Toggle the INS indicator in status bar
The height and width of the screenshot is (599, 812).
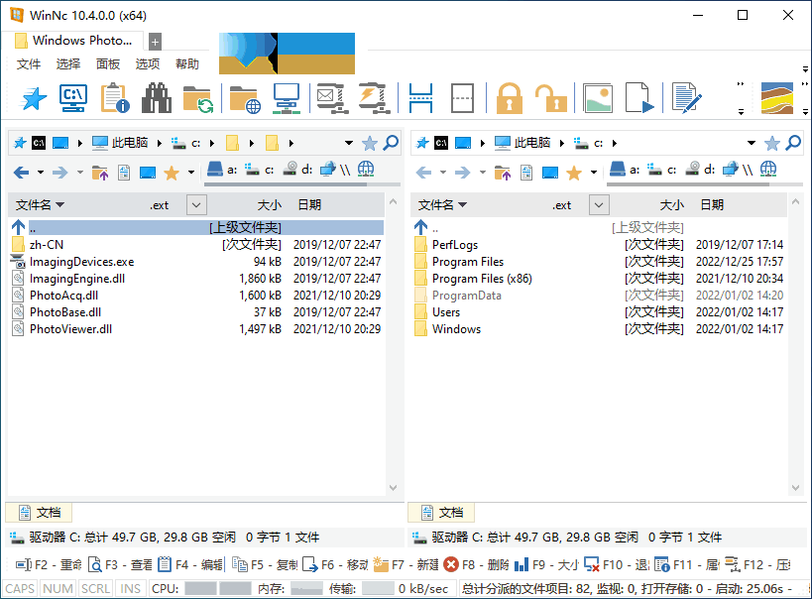pos(130,589)
